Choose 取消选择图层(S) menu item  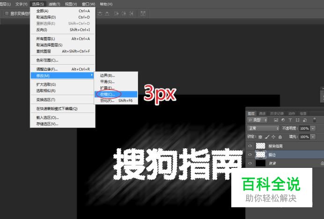pos(63,45)
